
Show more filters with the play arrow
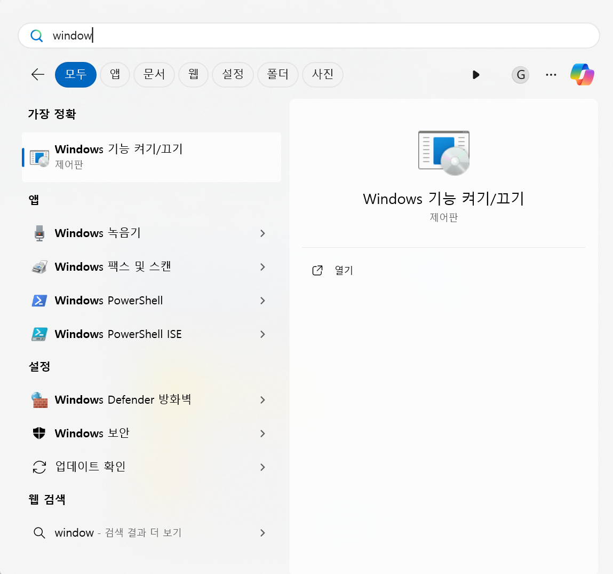pyautogui.click(x=476, y=75)
